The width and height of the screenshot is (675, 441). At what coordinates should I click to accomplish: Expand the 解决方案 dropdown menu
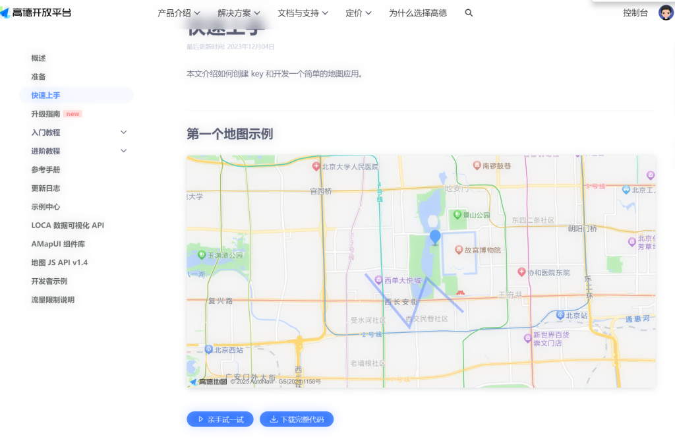pos(239,13)
